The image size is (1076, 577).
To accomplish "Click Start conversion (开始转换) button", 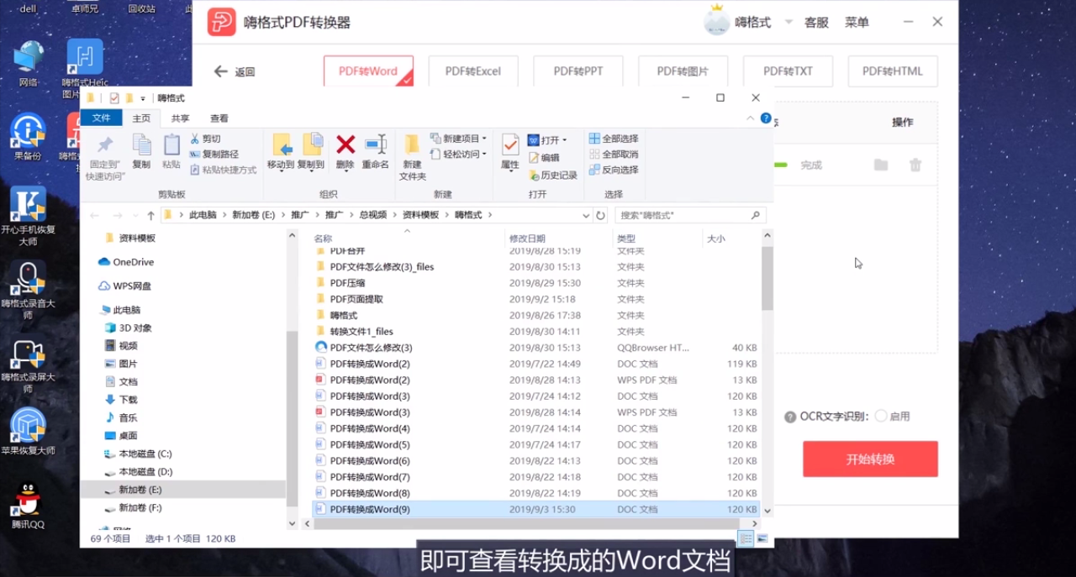I will point(870,459).
